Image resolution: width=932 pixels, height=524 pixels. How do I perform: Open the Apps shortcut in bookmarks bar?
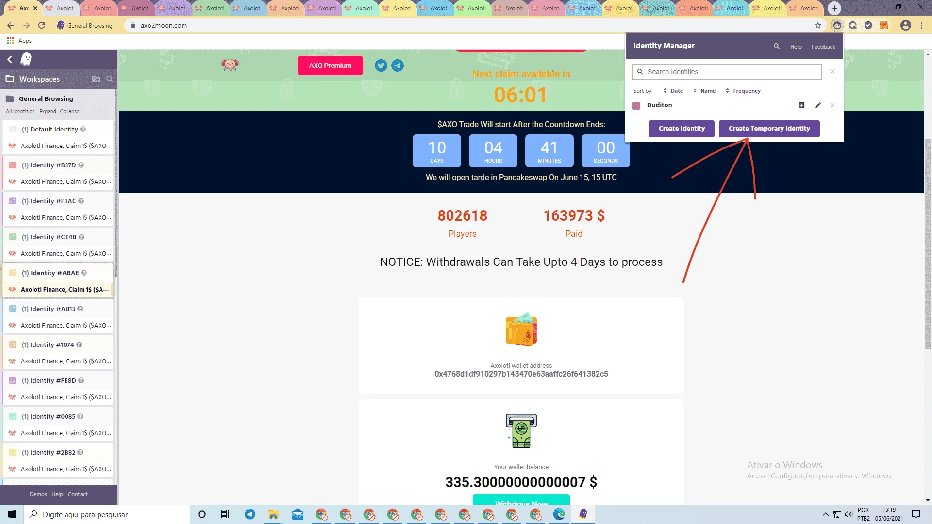click(x=19, y=41)
